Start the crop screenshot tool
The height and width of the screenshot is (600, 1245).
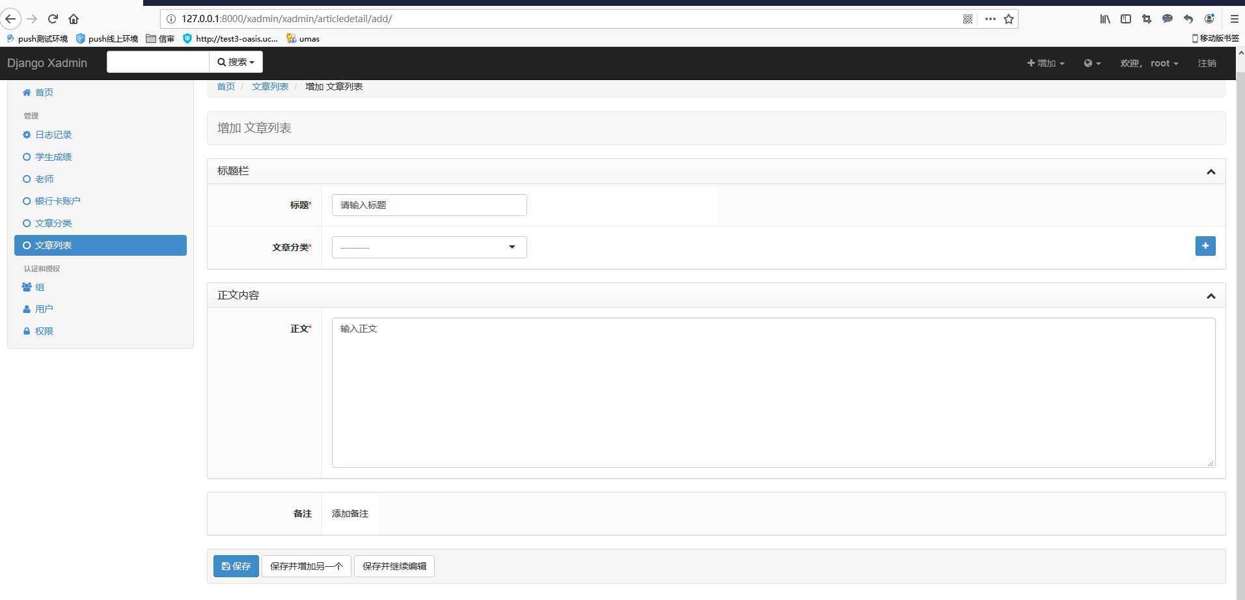click(x=1147, y=19)
